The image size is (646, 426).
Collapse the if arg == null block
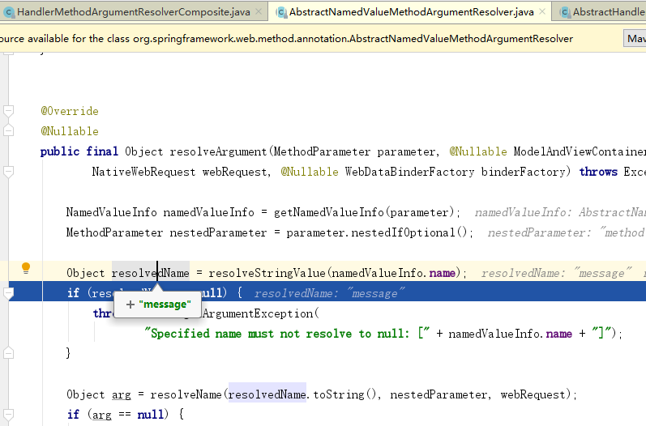8,414
